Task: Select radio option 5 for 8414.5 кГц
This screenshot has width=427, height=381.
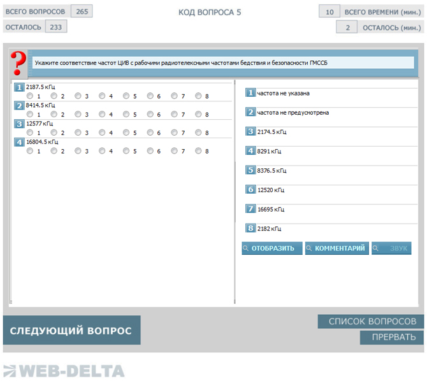Action: pyautogui.click(x=126, y=115)
